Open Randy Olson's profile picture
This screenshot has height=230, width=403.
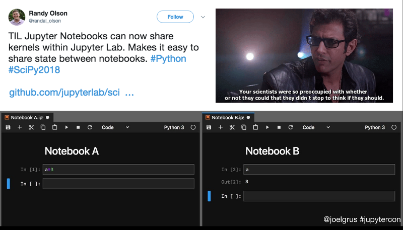(x=17, y=17)
